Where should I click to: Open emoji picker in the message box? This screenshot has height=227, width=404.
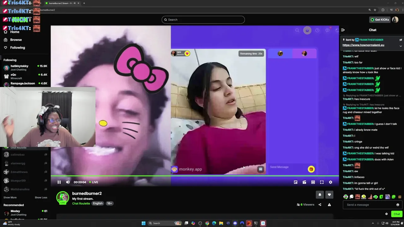click(398, 205)
